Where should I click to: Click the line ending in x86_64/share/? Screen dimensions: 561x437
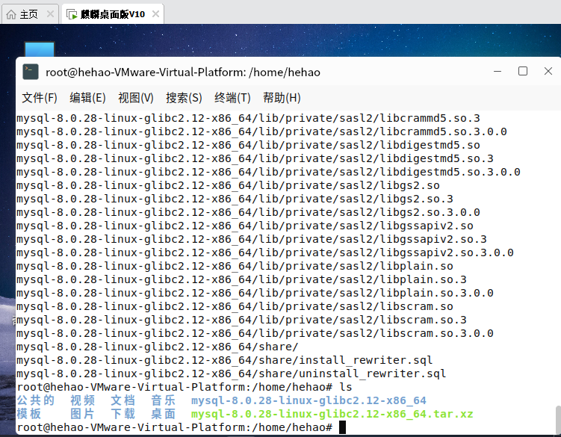(x=158, y=347)
